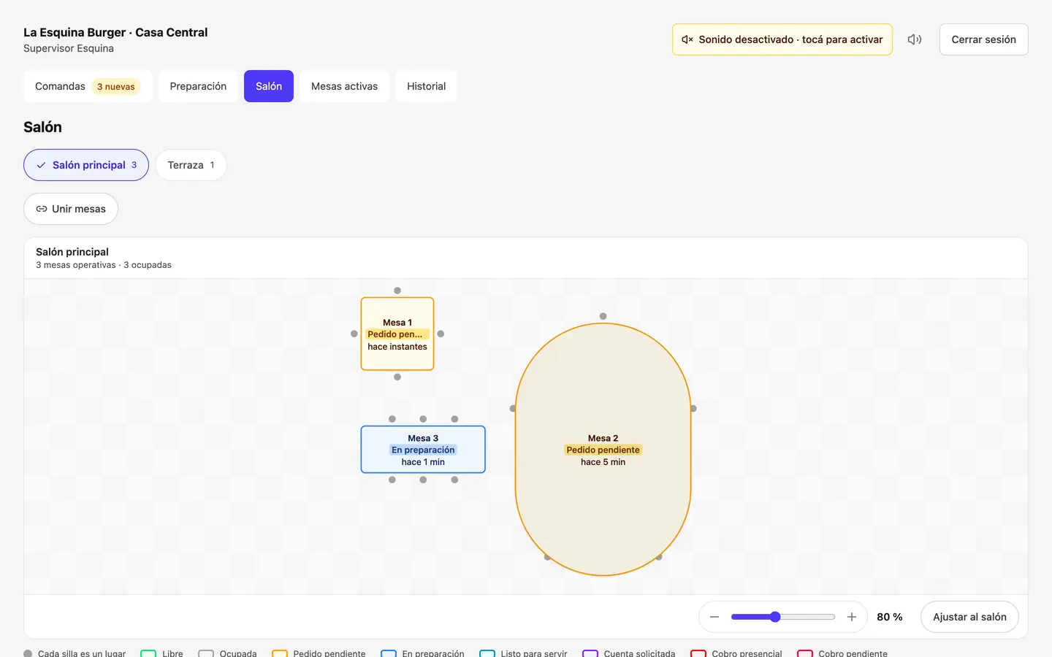This screenshot has height=657, width=1052.
Task: Click '80 %' zoom value
Action: (x=889, y=617)
